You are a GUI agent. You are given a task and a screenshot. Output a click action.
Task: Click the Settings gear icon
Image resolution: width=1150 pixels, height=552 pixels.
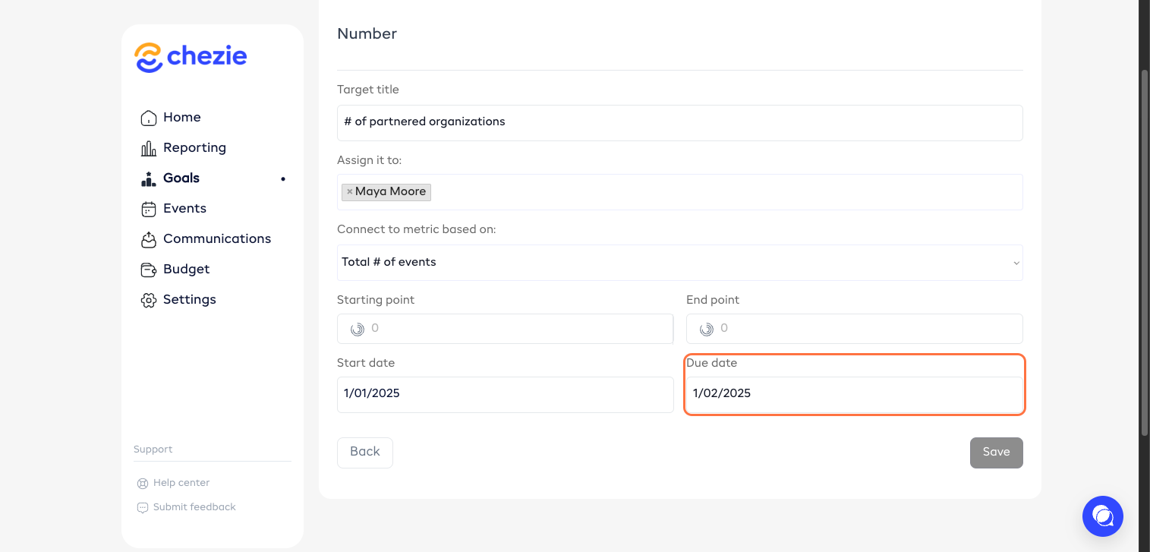149,300
